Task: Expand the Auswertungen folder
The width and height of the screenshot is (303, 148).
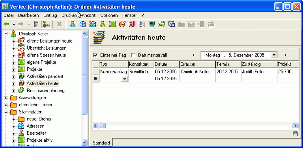Action: 5,98
